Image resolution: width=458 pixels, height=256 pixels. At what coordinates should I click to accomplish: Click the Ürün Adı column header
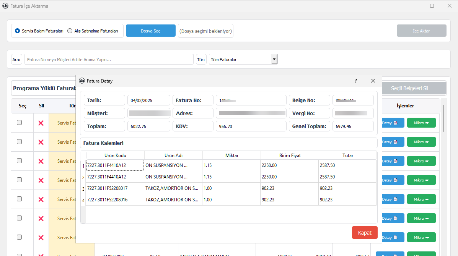tap(173, 156)
